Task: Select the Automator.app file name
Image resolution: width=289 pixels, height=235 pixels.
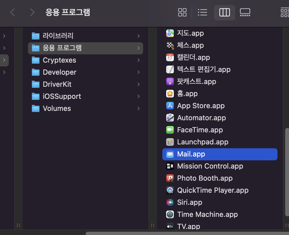Action: pyautogui.click(x=202, y=118)
